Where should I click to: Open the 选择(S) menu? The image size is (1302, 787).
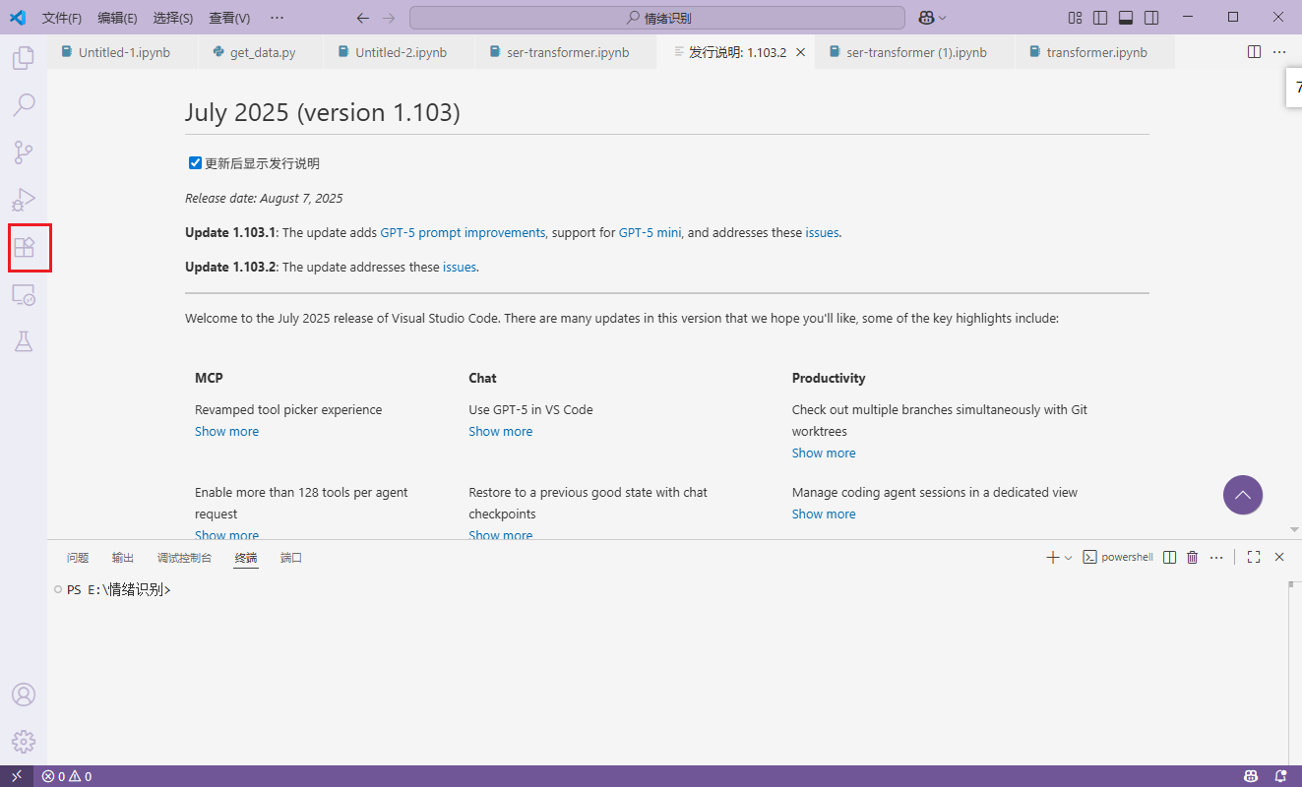173,18
